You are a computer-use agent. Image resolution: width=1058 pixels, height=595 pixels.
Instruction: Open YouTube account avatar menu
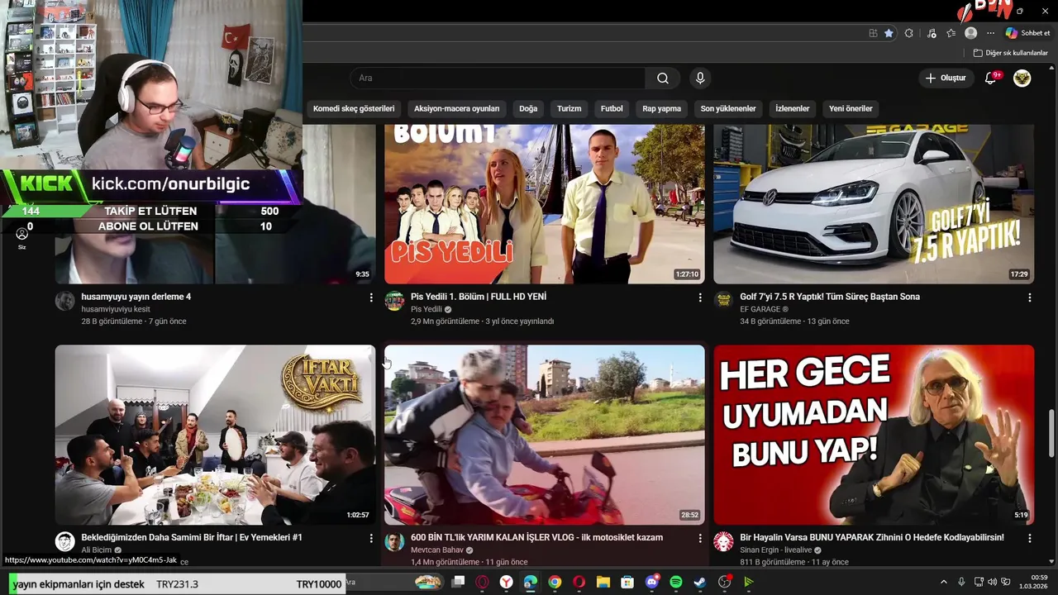click(1022, 79)
